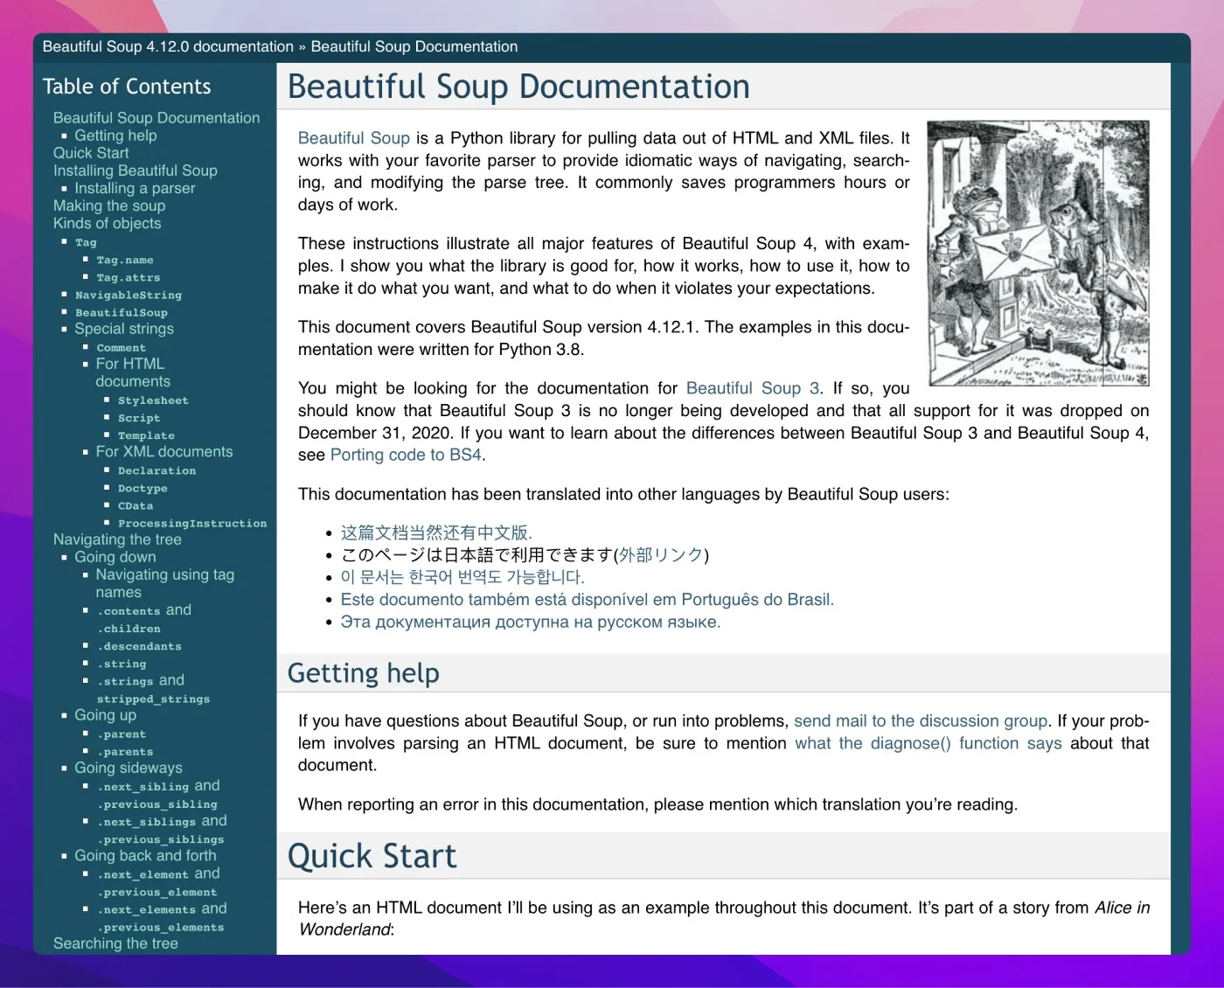
Task: Go to For XML documents entry
Action: pyautogui.click(x=164, y=452)
